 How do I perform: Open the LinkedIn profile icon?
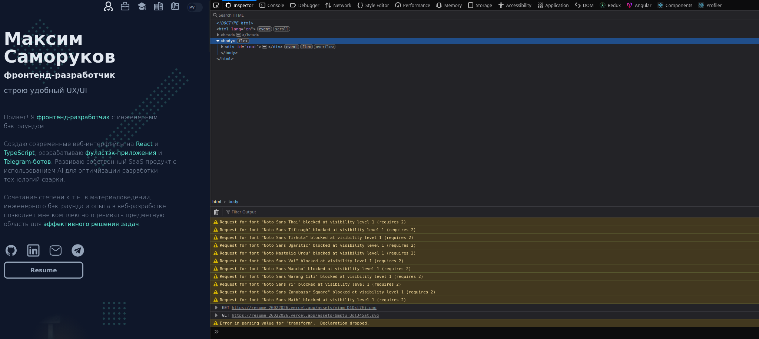(x=33, y=251)
